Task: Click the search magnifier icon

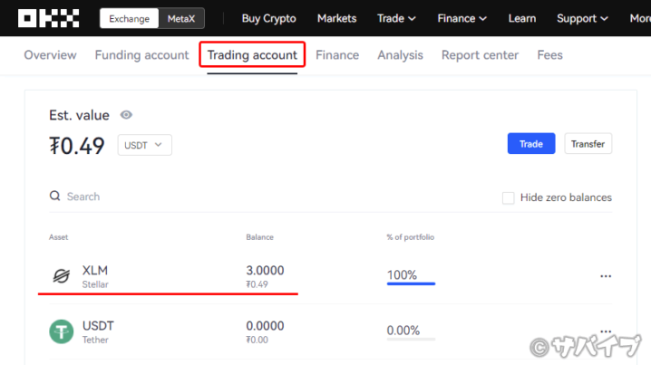Action: [54, 196]
